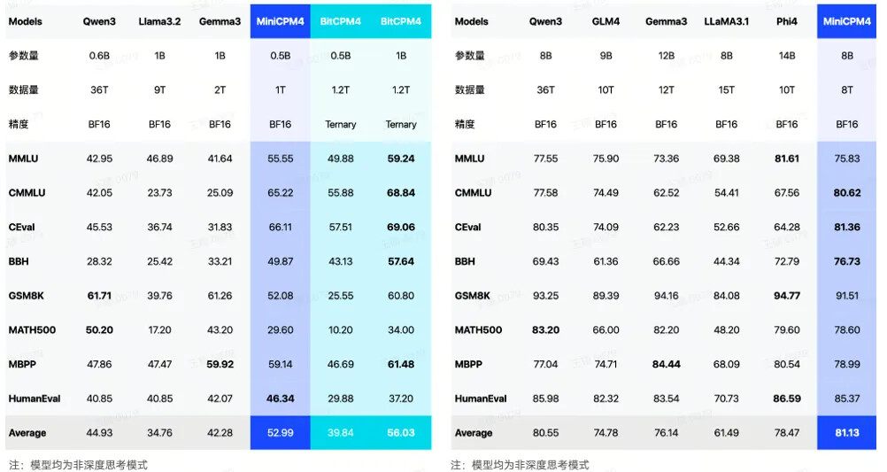Click the bold 94.77 GSM8K value
The image size is (887, 472).
click(x=786, y=296)
